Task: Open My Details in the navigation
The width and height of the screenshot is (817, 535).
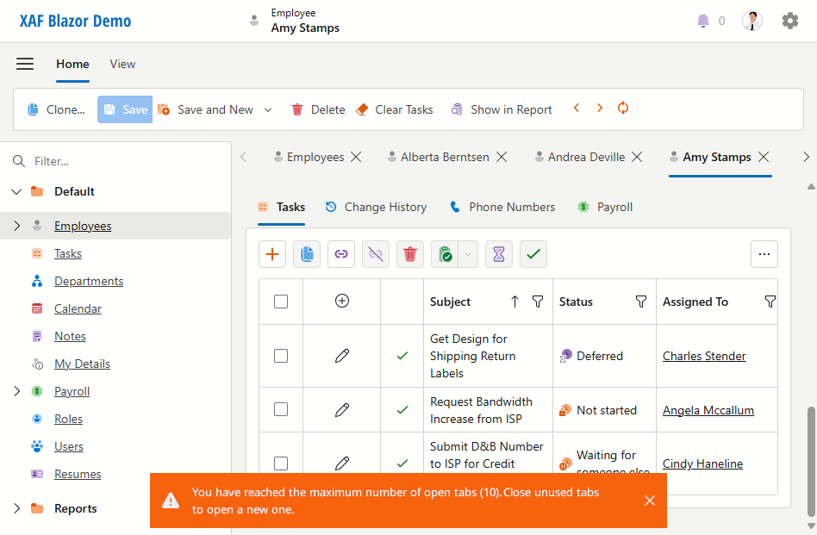Action: point(82,364)
